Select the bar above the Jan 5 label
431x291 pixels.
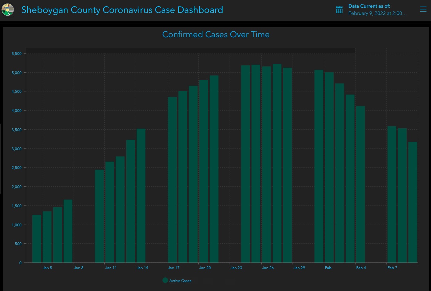[x=47, y=237]
